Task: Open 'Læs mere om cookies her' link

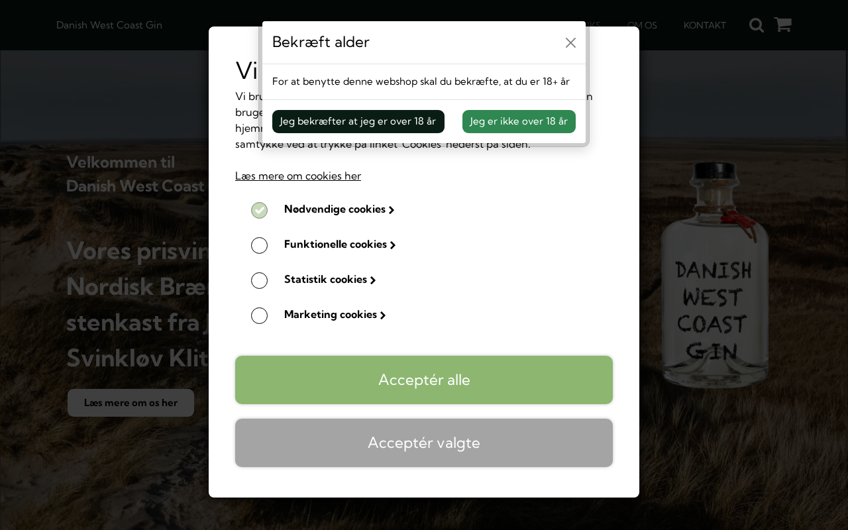Action: [x=298, y=176]
